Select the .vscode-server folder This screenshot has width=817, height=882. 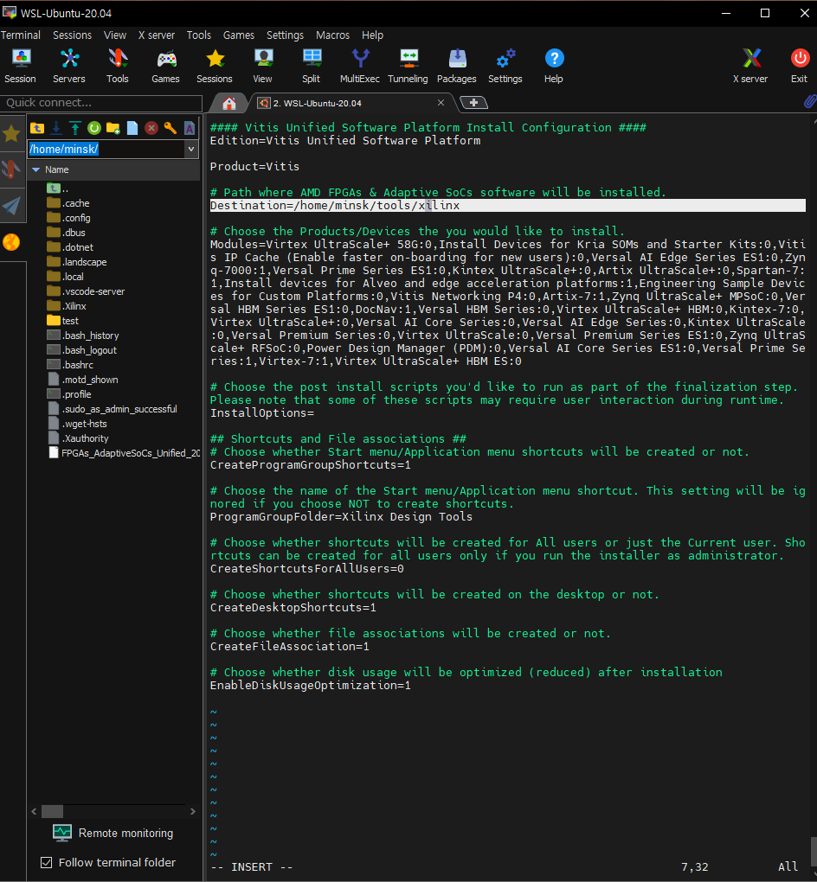[x=93, y=291]
